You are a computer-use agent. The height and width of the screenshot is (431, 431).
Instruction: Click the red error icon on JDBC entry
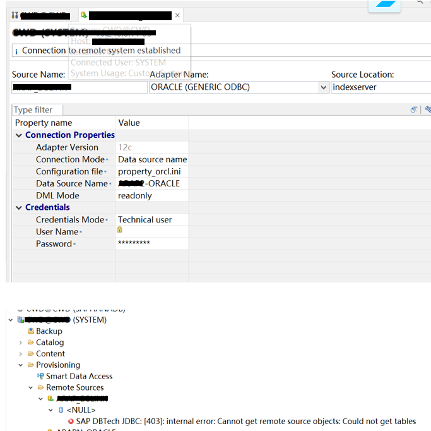tap(71, 422)
